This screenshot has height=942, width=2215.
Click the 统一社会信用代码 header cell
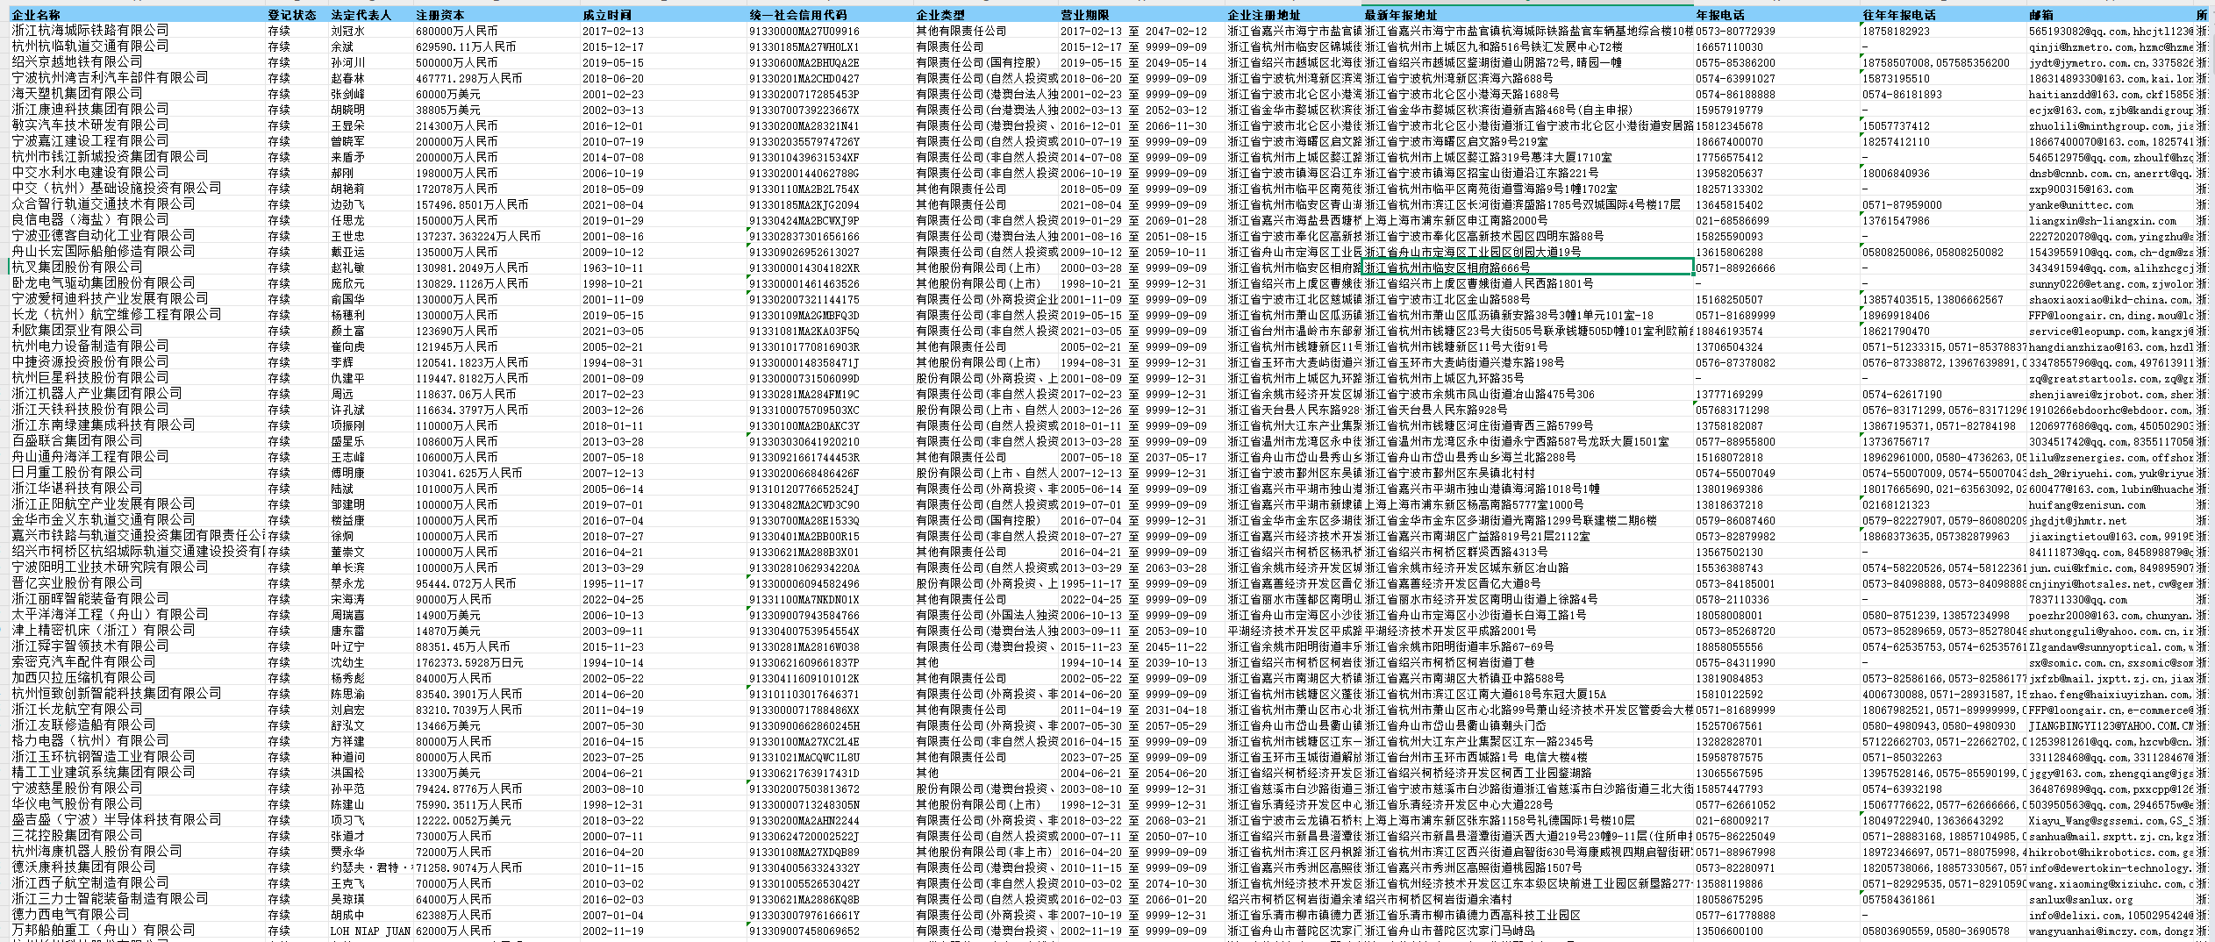(x=798, y=15)
